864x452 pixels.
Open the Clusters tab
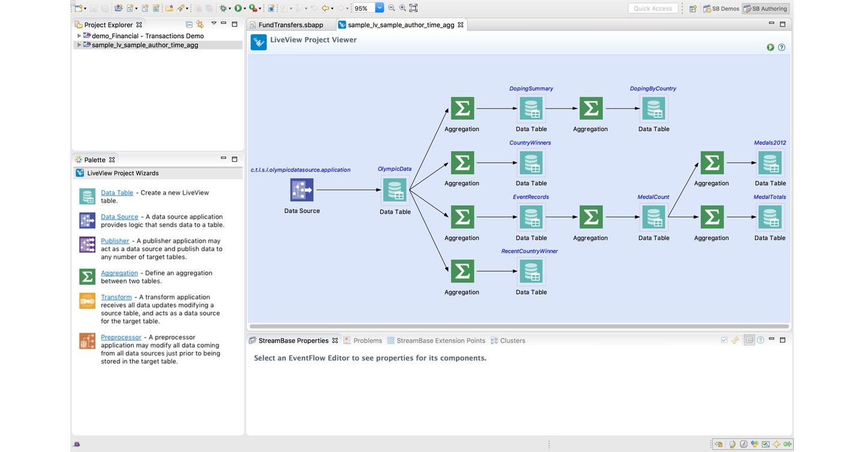click(508, 340)
